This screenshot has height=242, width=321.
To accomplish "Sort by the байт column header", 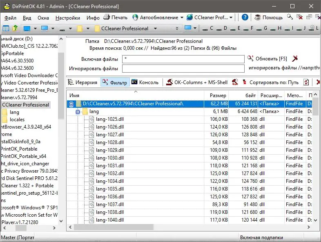I will [243, 95].
